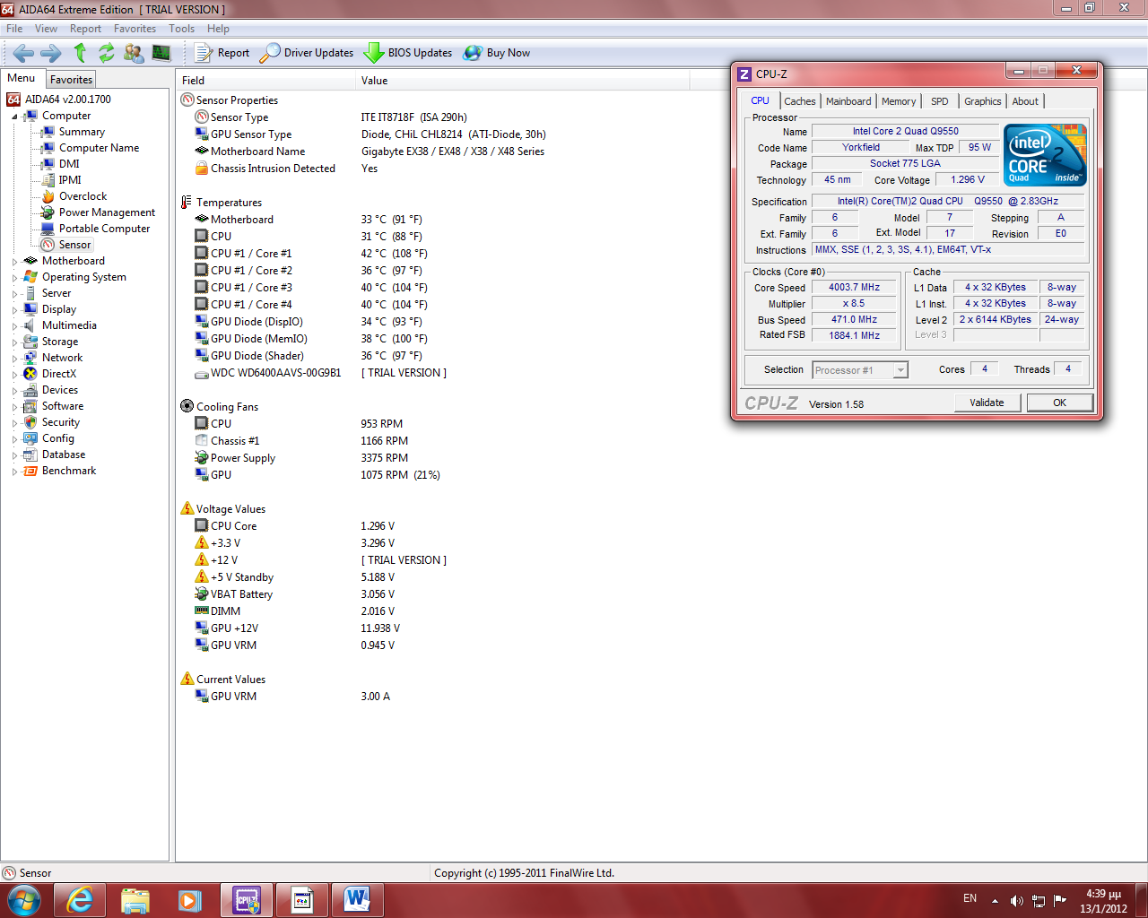The width and height of the screenshot is (1148, 918).
Task: Select Computer Name in the tree
Action: pos(99,148)
